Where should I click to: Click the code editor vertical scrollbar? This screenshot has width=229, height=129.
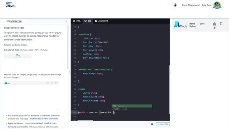(x=169, y=90)
